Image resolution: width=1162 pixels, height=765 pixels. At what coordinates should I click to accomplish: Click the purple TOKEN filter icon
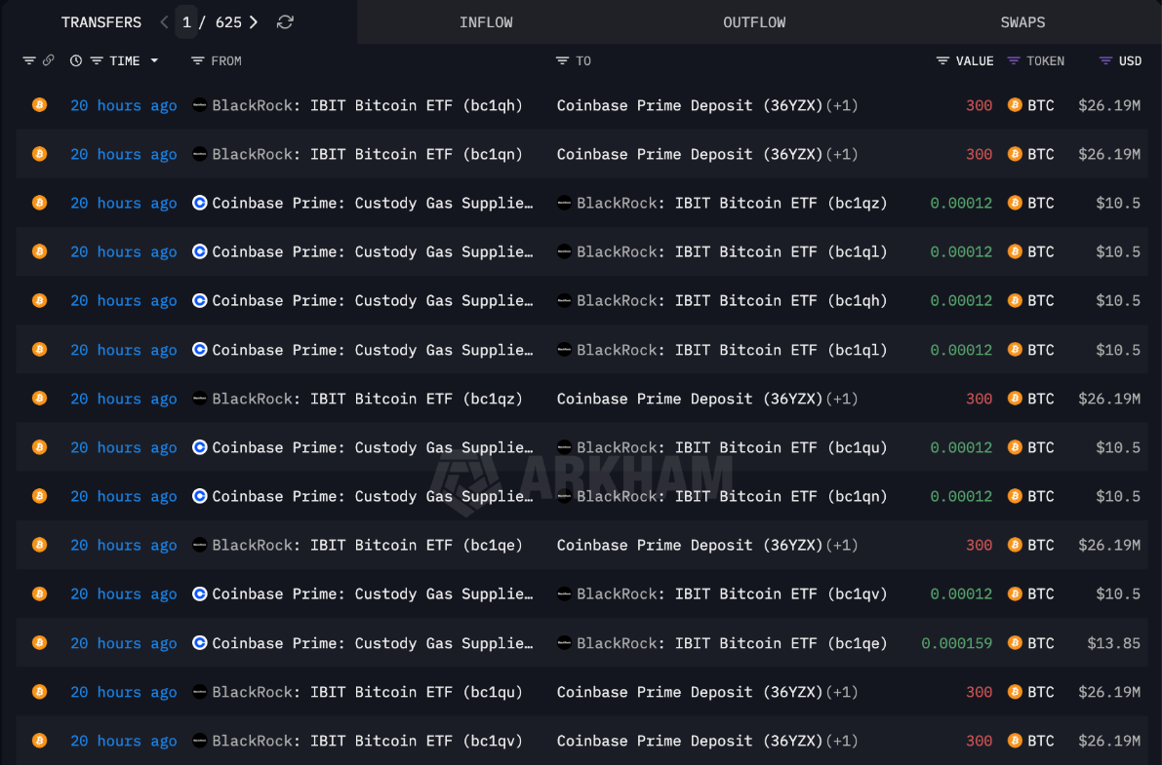click(x=1014, y=60)
